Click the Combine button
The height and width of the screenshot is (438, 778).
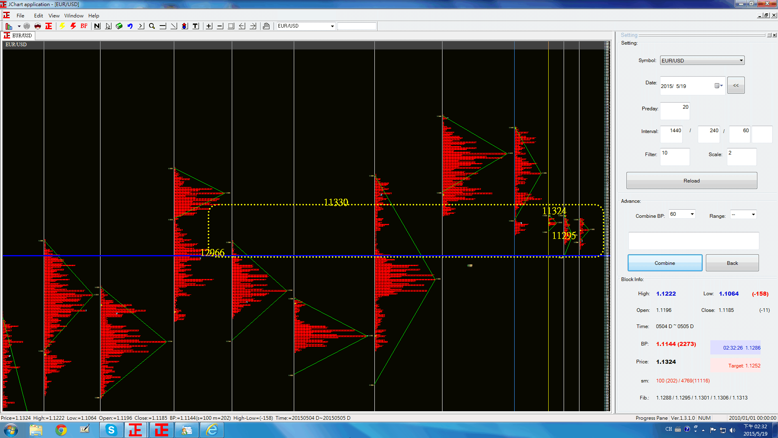point(665,263)
